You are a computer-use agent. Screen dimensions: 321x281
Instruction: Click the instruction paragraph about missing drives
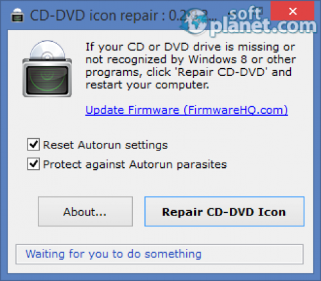[191, 66]
